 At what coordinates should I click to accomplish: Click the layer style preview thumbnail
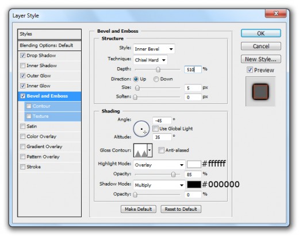click(260, 91)
